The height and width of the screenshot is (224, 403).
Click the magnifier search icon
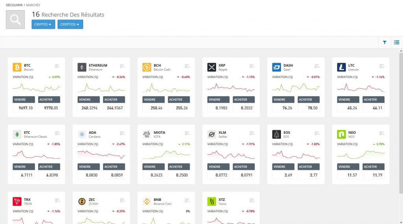coord(15,20)
